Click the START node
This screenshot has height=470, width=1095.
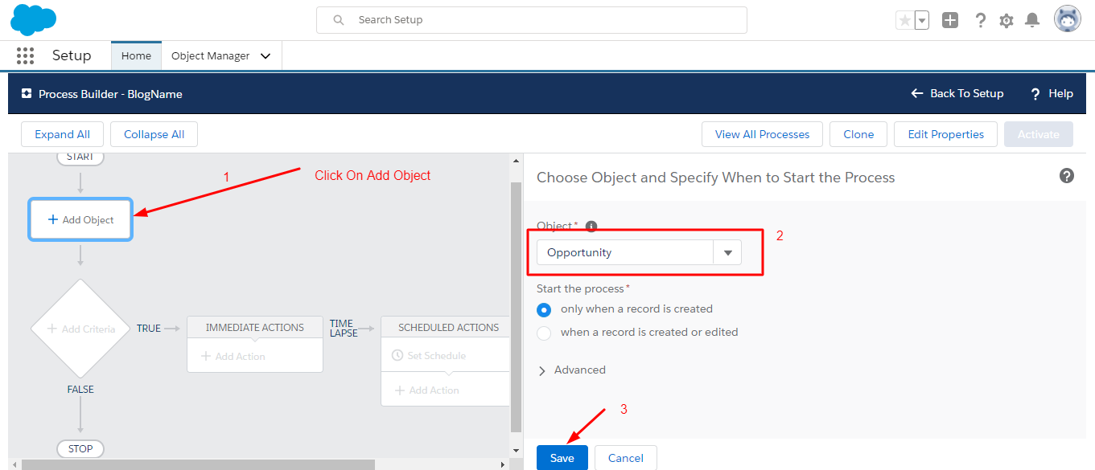(x=80, y=157)
